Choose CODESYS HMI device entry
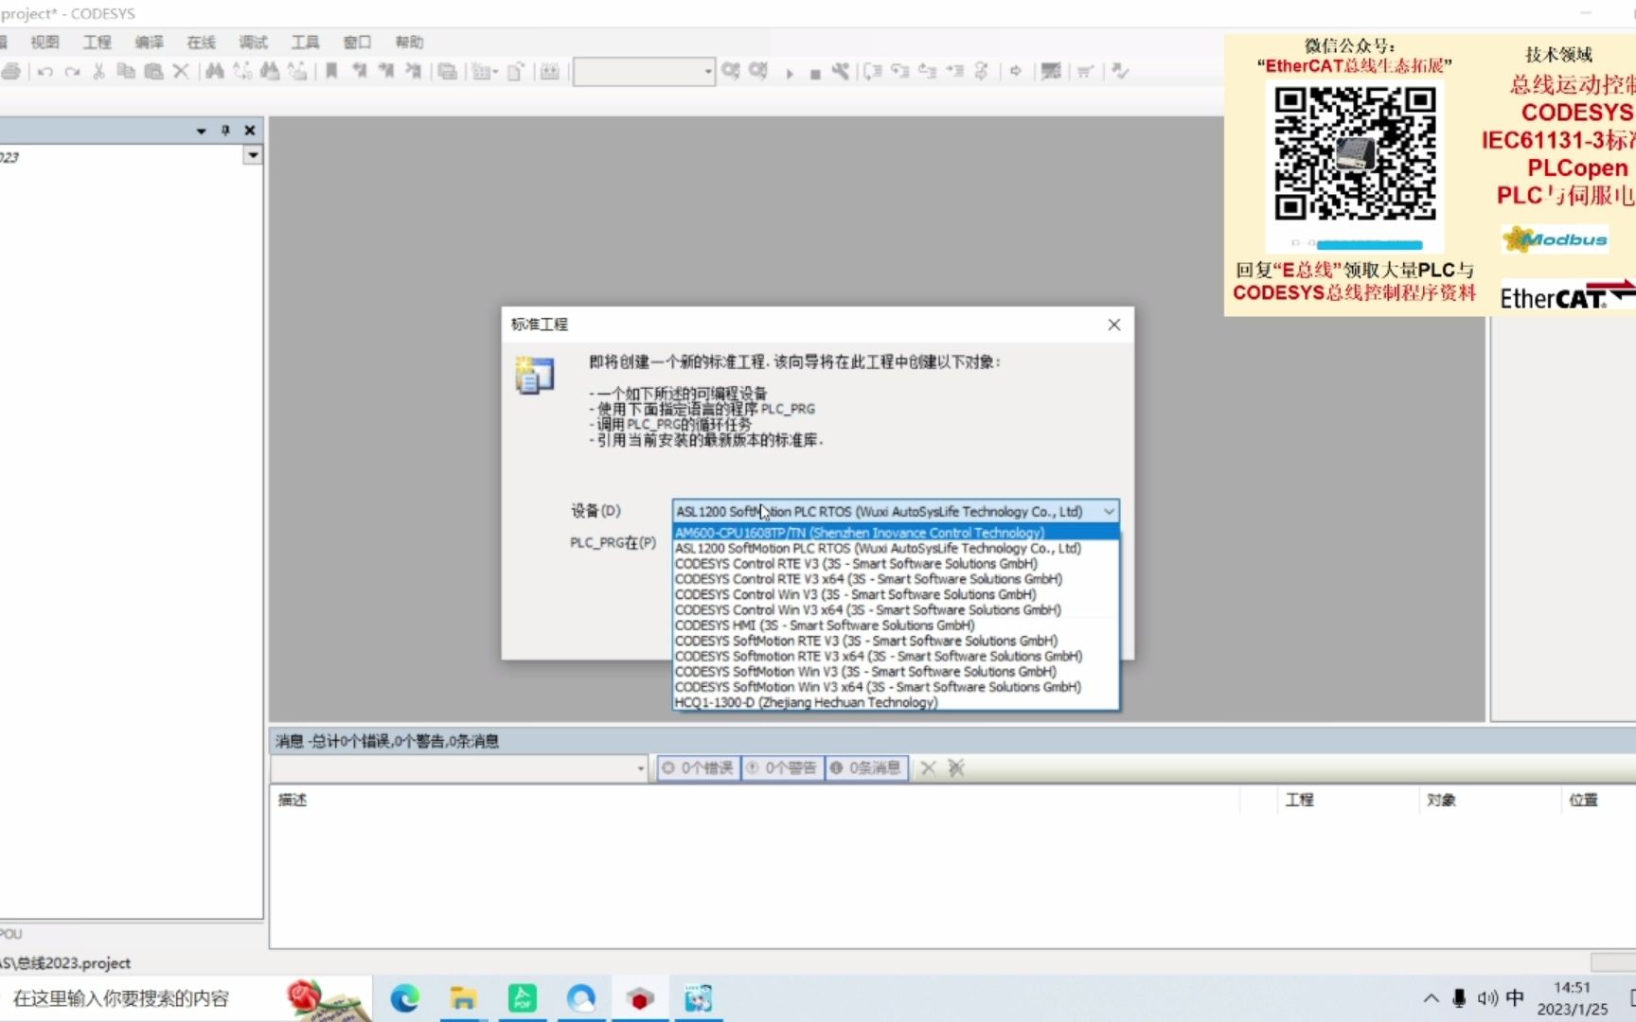 coord(896,626)
